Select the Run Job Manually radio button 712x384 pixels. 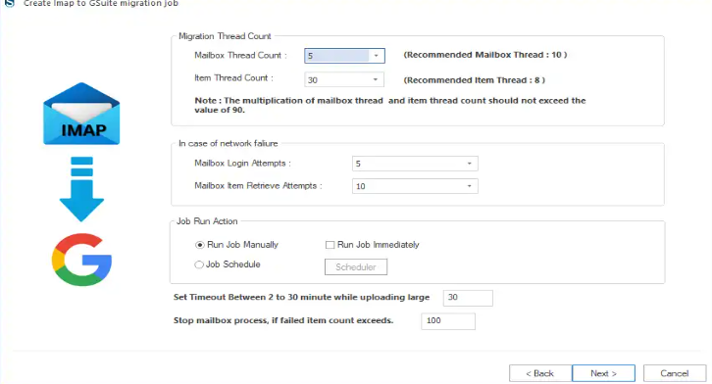pos(199,245)
